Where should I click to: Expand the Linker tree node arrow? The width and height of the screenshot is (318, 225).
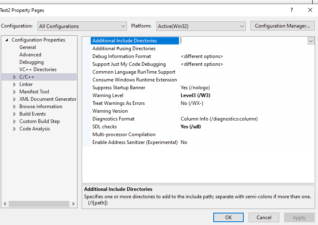[14, 84]
